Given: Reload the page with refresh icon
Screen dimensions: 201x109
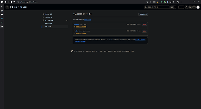Looking at the screenshot, I should pyautogui.click(x=12, y=2).
